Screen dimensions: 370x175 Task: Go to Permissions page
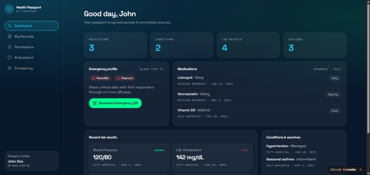coord(32,47)
